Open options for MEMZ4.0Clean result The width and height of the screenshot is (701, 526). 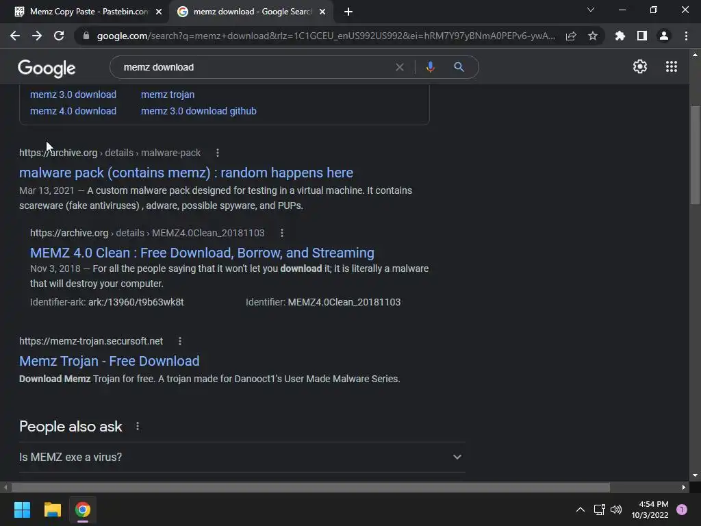click(281, 233)
